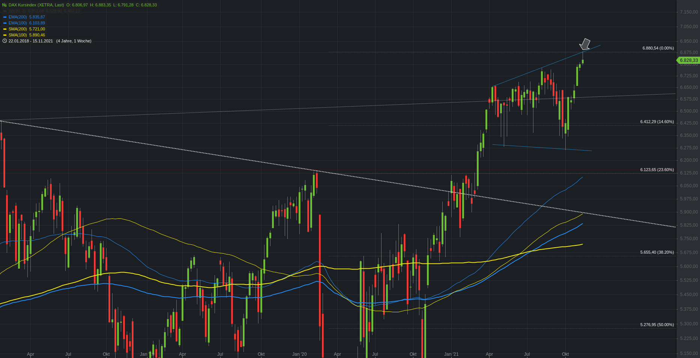Click the yellow SMA(200) legend color marker

pyautogui.click(x=5, y=29)
